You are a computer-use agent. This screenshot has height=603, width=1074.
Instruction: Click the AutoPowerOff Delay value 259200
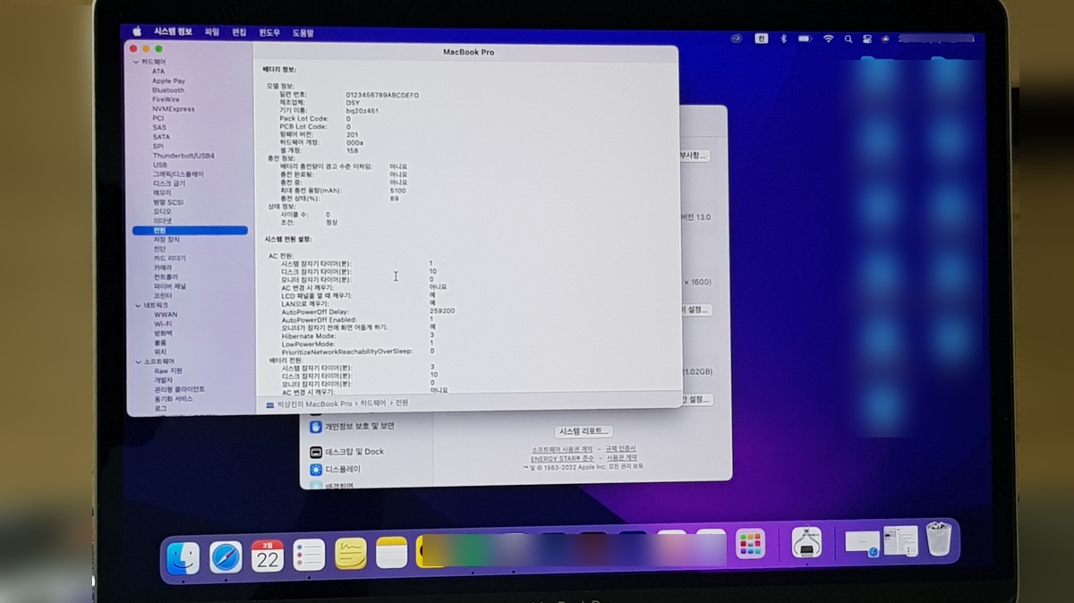[442, 311]
